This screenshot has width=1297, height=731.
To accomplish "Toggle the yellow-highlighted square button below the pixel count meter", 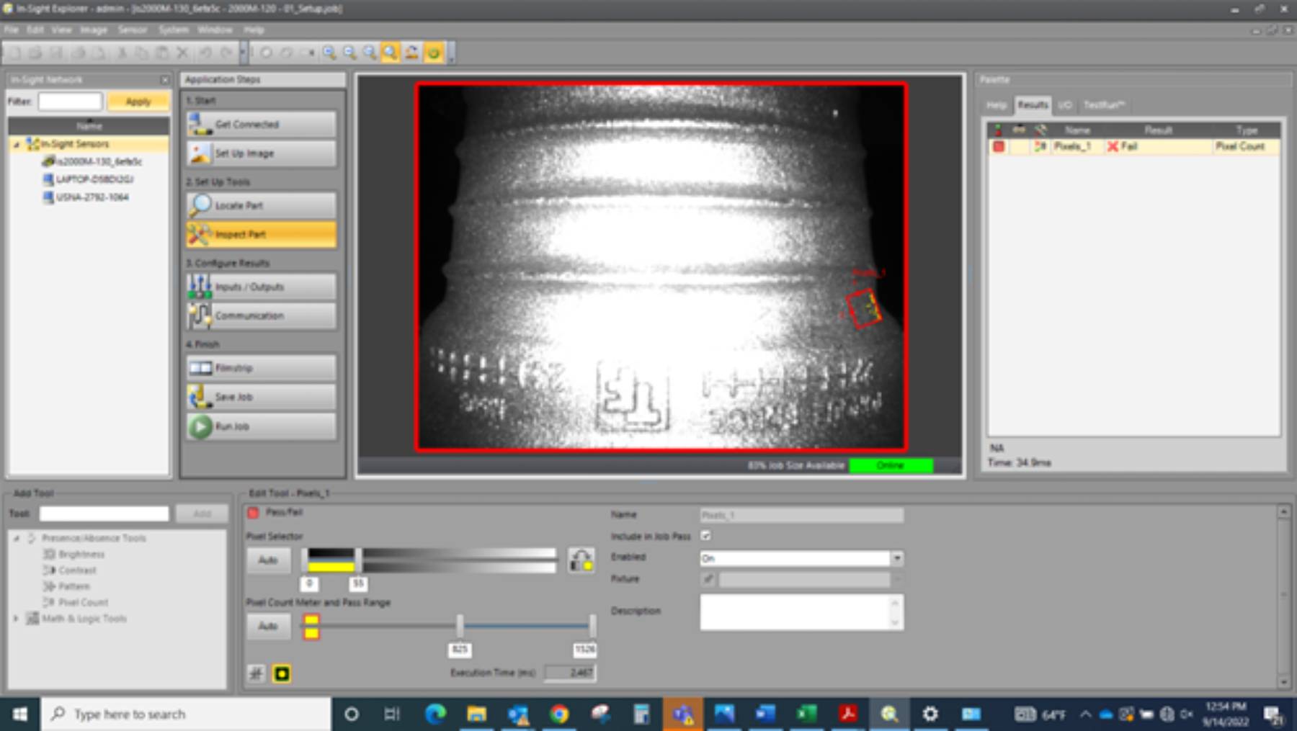I will click(282, 673).
